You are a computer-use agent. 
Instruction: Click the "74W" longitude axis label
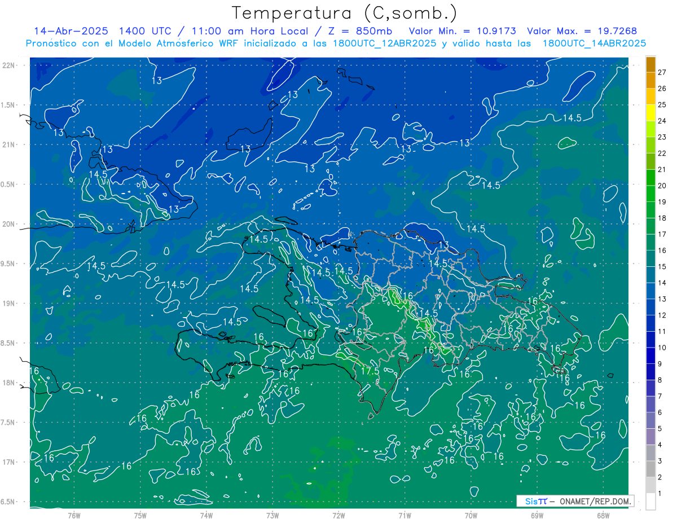click(x=206, y=516)
